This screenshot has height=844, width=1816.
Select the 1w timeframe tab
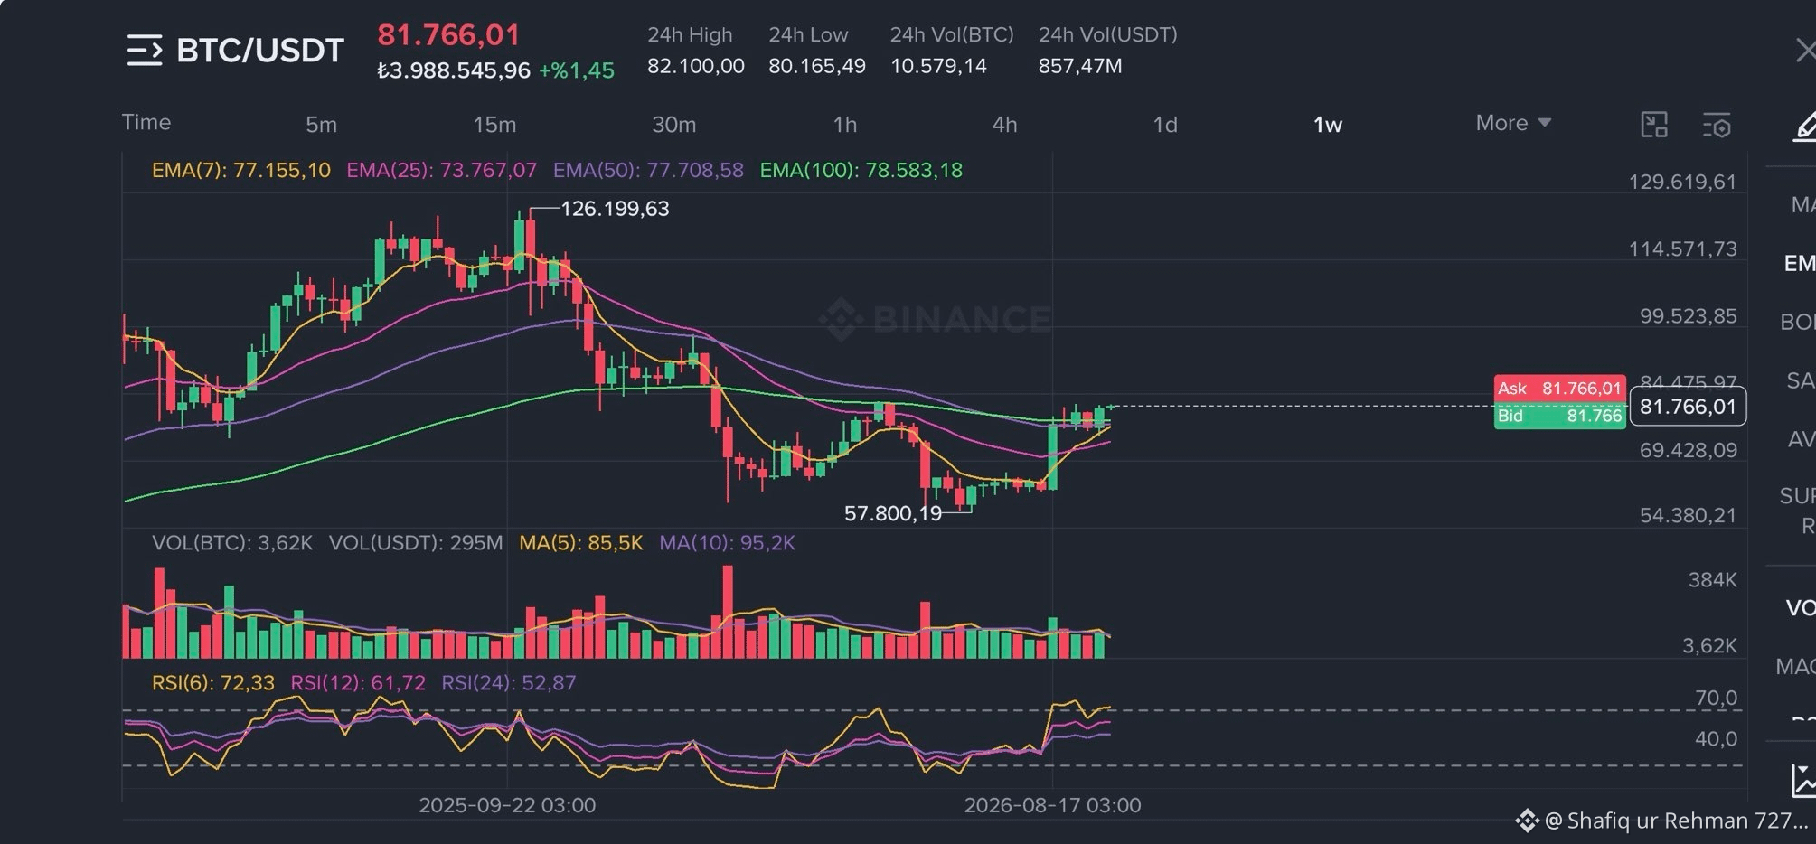click(1327, 125)
